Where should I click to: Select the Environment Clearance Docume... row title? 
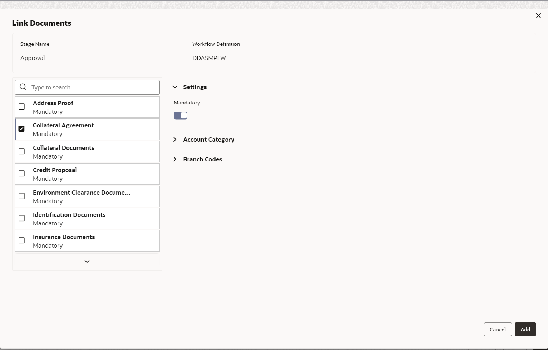pos(82,193)
